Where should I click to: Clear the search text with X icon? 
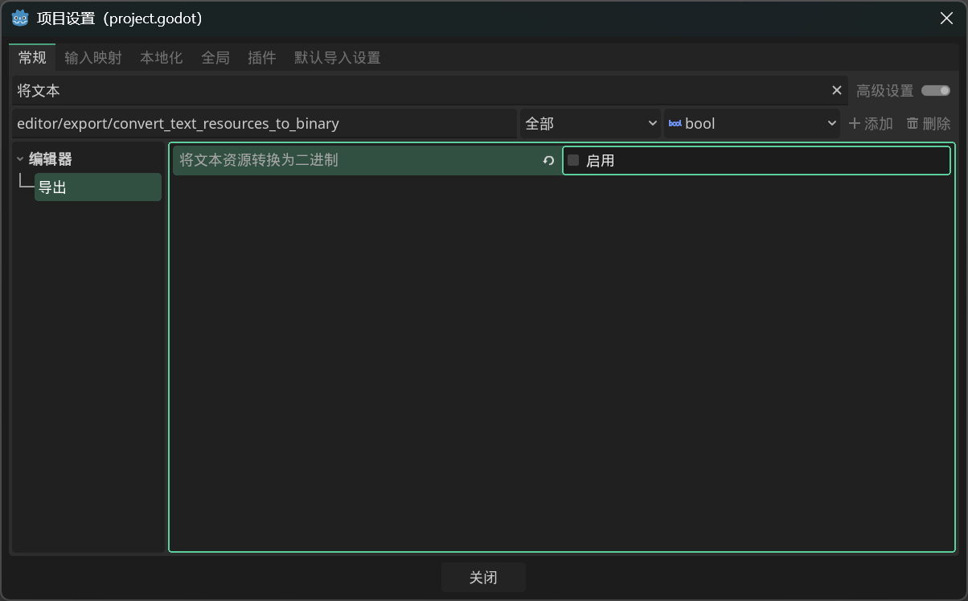836,91
